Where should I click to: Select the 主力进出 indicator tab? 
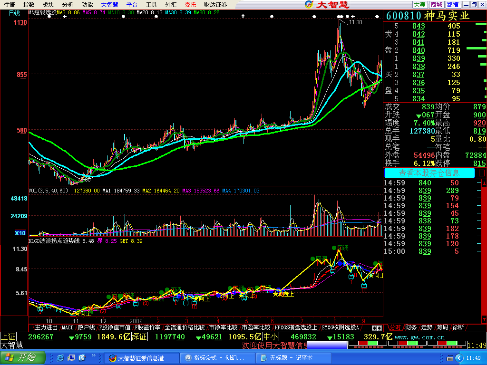pyautogui.click(x=46, y=327)
